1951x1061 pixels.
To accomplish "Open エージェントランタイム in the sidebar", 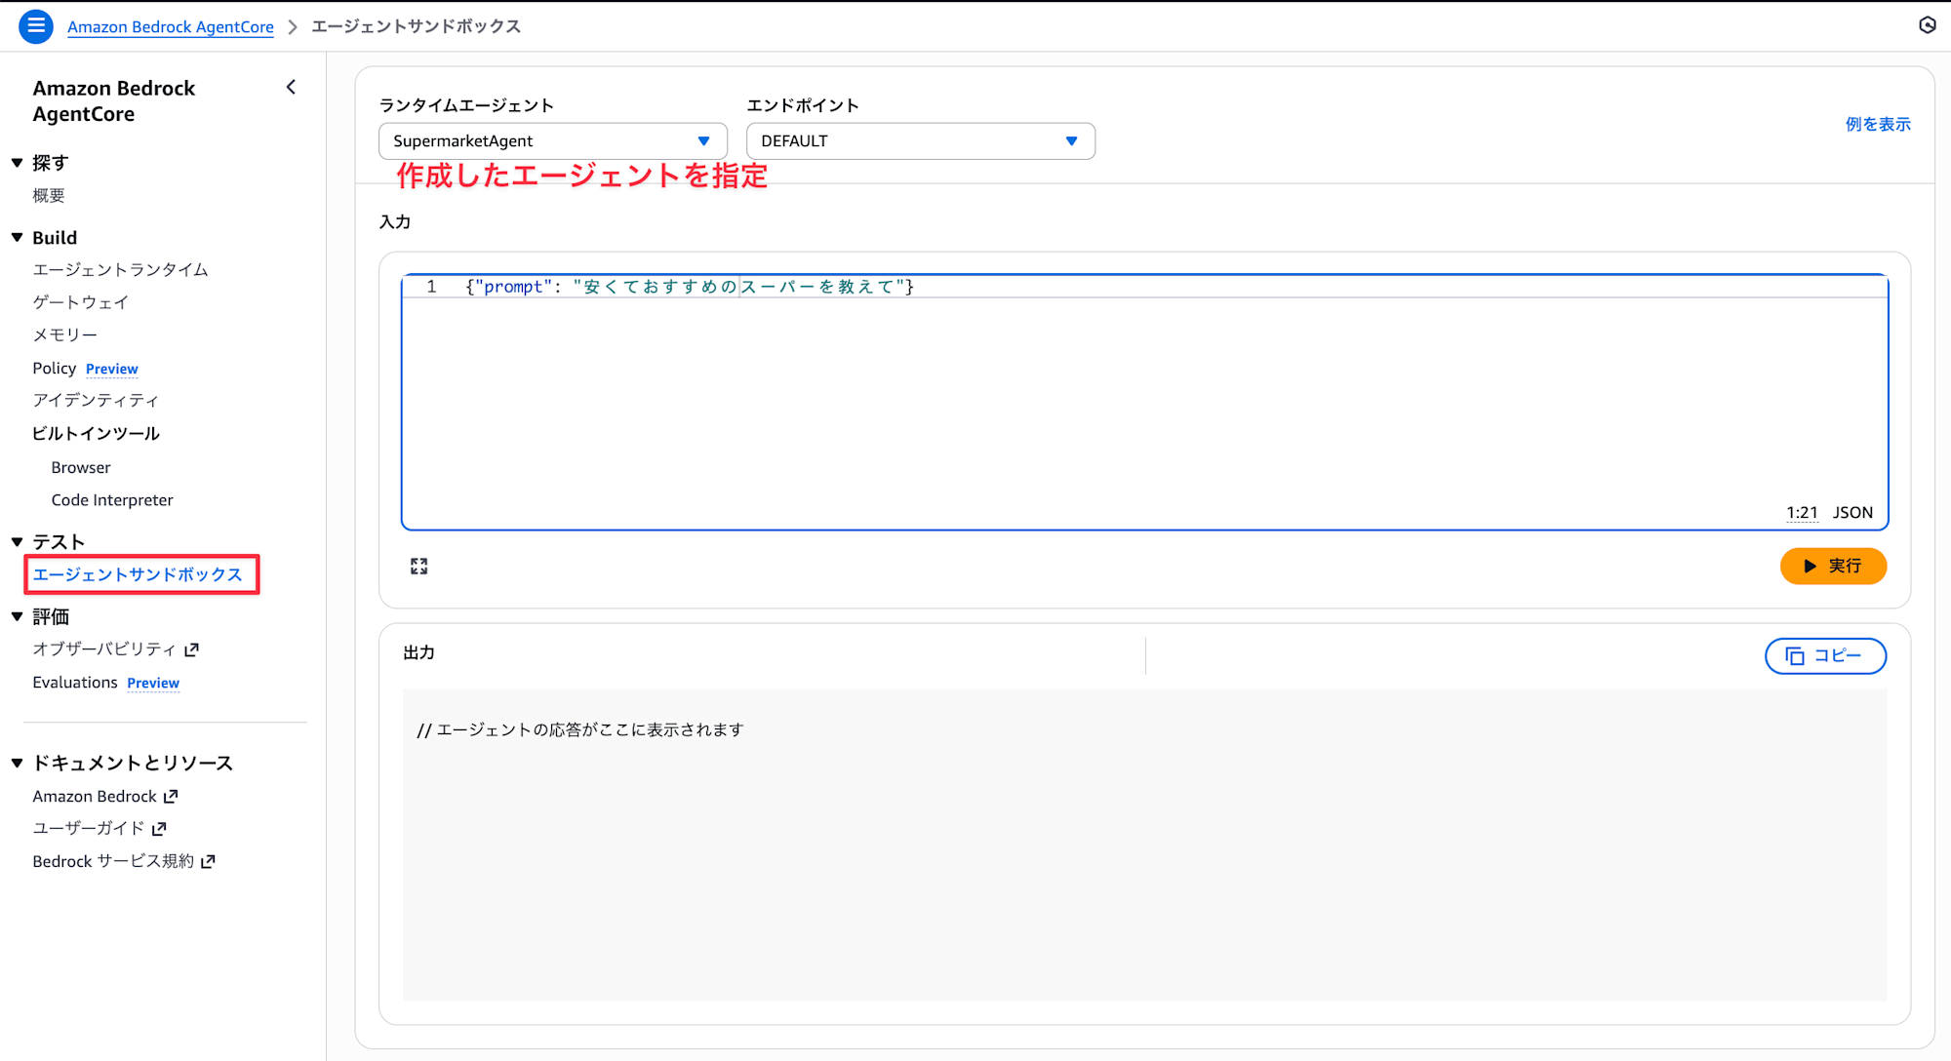I will pos(120,270).
